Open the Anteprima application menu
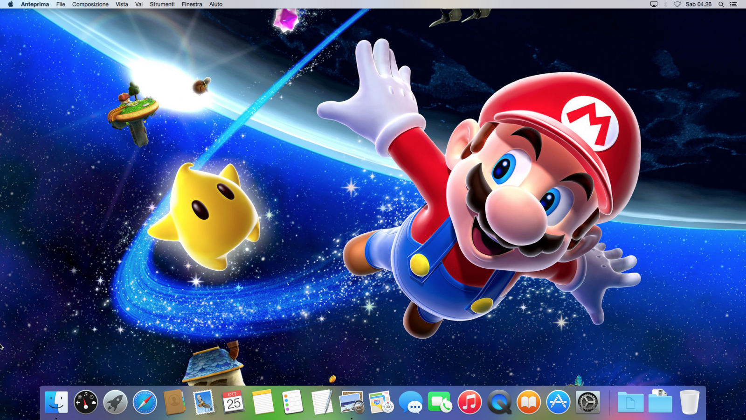 pos(35,4)
